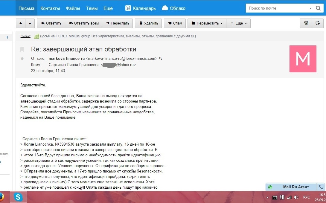Screen dimensions: 326x203
Task: Click phone icon in Mail.Ru Agent
Action: [321, 187]
